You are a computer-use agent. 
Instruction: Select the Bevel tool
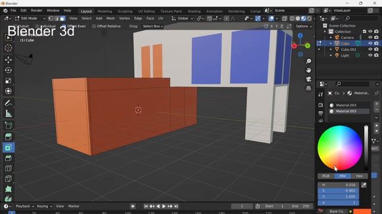[8, 158]
